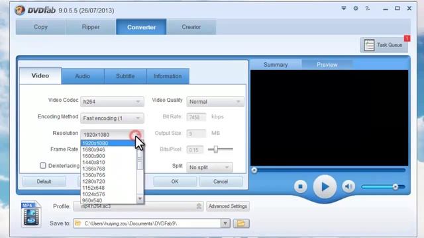Select 960x540 resolution option
This screenshot has width=424, height=238.
(109, 200)
